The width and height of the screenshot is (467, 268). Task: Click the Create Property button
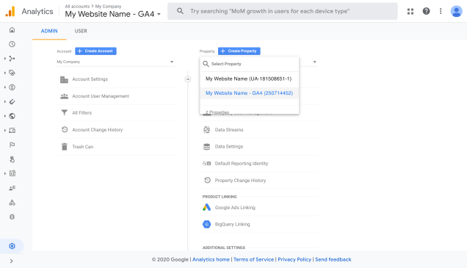[x=239, y=51]
